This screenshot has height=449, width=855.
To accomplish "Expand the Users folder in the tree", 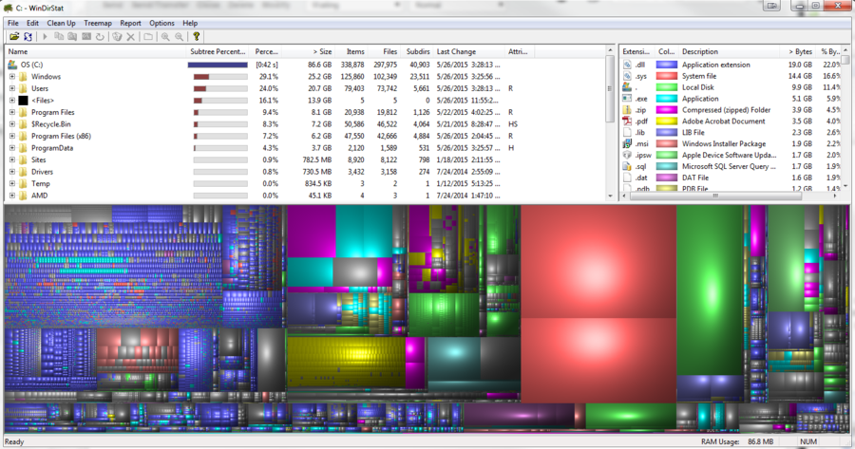I will point(12,88).
